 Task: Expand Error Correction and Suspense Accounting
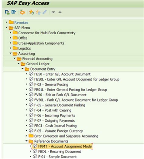tap(26, 136)
